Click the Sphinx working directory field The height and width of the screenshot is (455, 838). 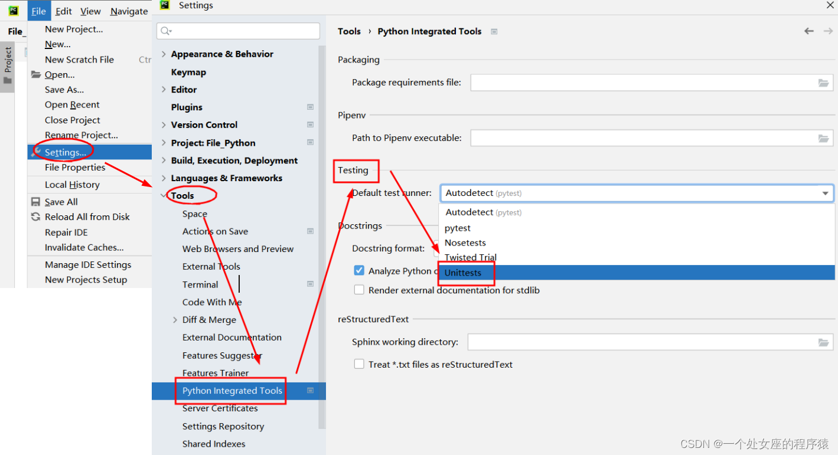tap(650, 342)
